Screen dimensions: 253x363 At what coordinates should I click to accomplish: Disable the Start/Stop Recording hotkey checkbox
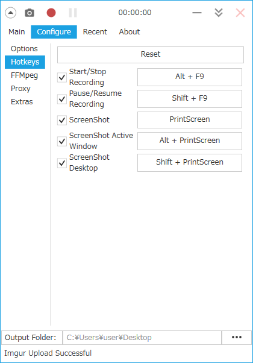(62, 77)
